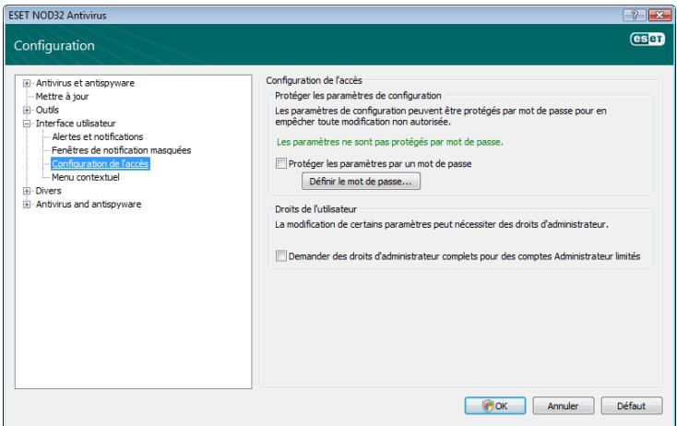Image resolution: width=677 pixels, height=426 pixels.
Task: Open 'Fenêtres de notification masquées' settings
Action: point(122,150)
